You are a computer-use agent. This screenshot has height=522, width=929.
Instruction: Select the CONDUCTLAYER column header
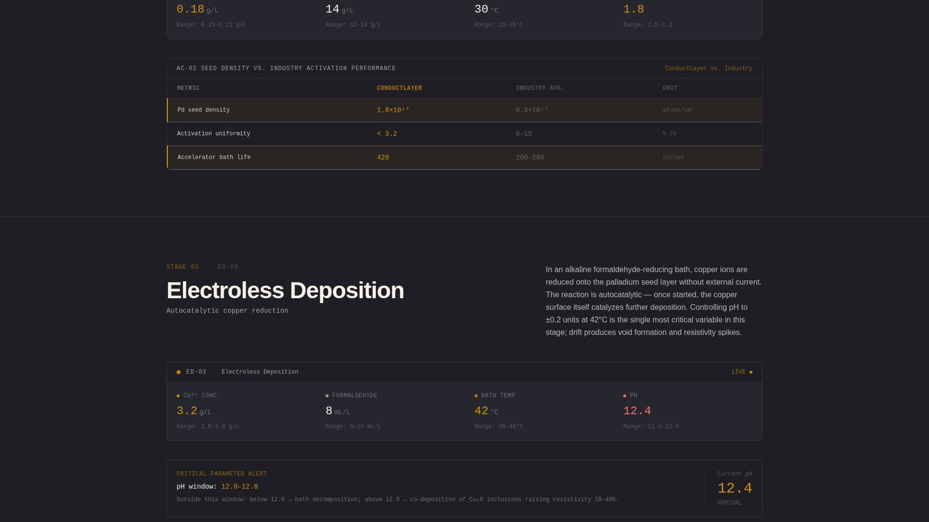[x=400, y=88]
